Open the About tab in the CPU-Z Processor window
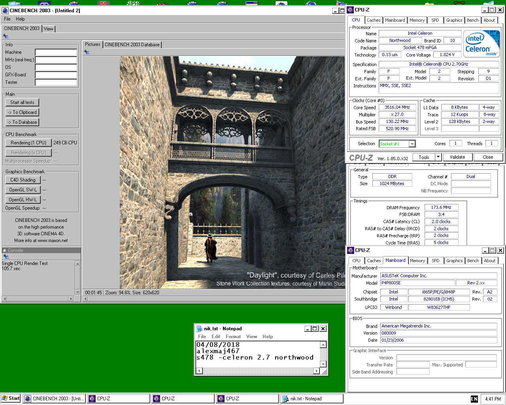This screenshot has height=405, width=506. point(489,20)
